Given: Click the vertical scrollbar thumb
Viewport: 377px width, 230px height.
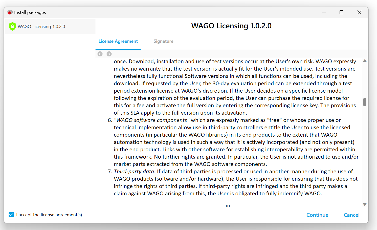Looking at the screenshot, I should pyautogui.click(x=365, y=102).
